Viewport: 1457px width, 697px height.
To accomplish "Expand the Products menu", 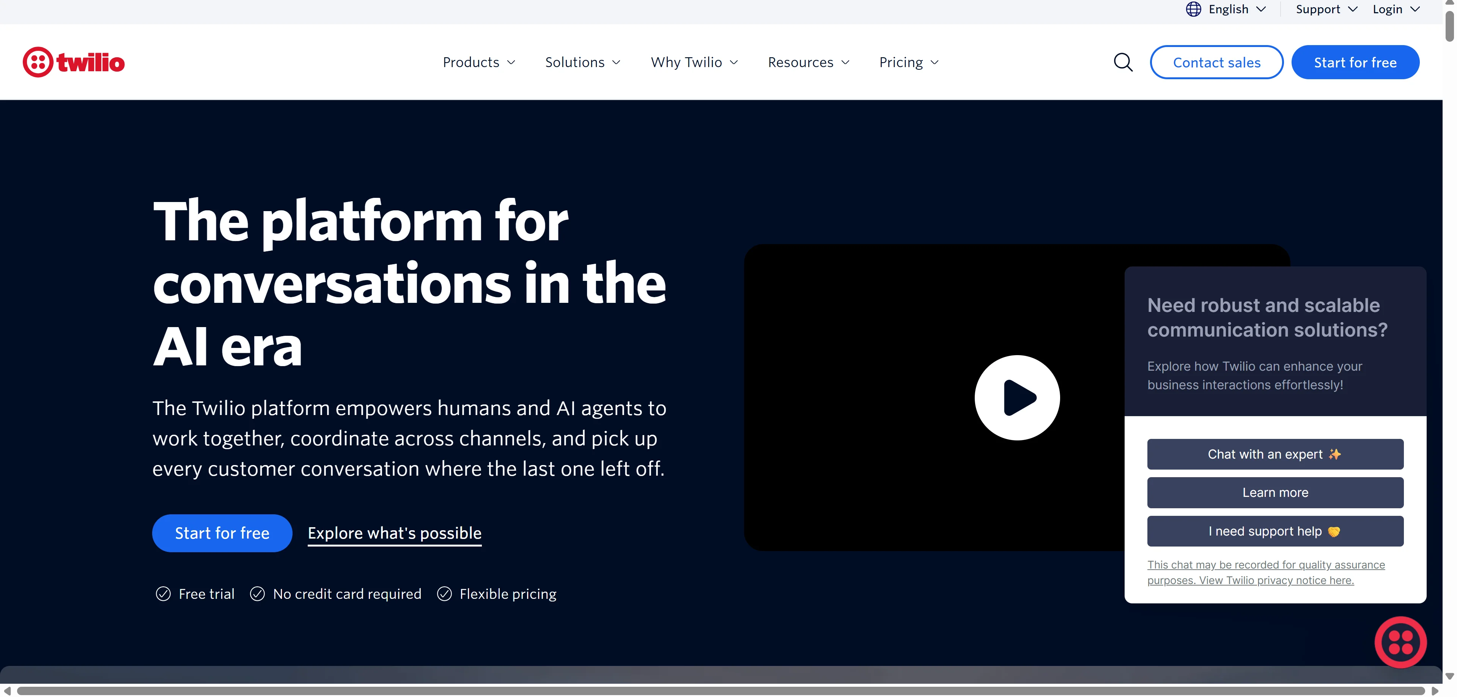I will click(479, 62).
